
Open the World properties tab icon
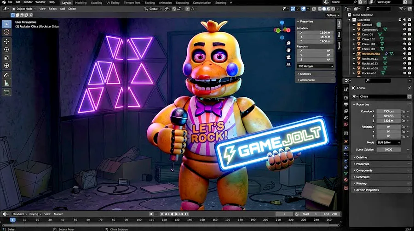tap(346, 124)
